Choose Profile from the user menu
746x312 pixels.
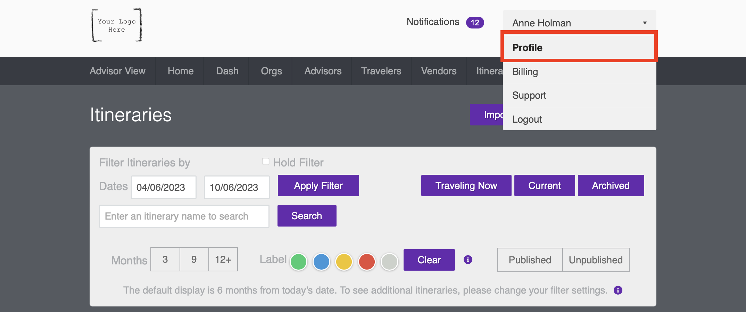(x=579, y=47)
